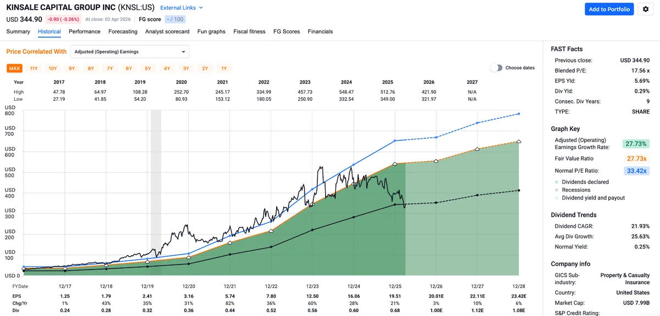Click the Dividend yield and payout legend dot
This screenshot has width=660, height=316.
pos(557,198)
